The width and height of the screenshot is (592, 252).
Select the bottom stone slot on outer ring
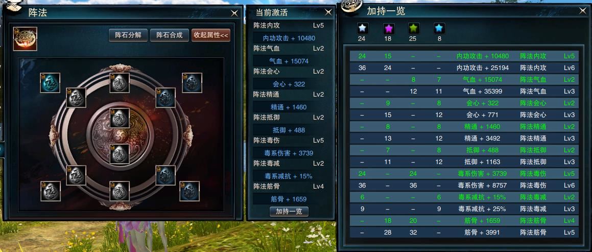coord(120,191)
